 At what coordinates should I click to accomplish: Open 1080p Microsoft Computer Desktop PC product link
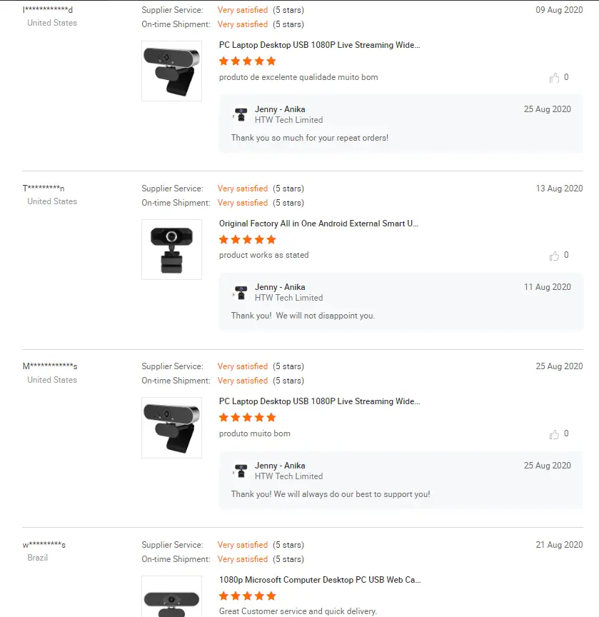click(320, 580)
